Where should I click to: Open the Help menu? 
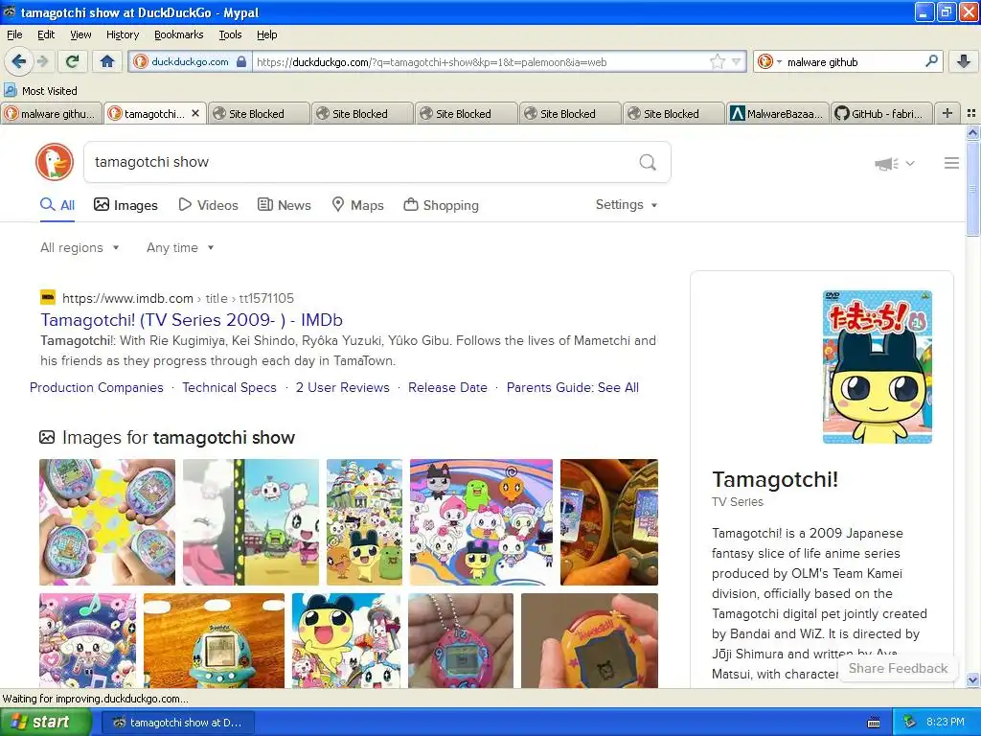click(x=266, y=34)
